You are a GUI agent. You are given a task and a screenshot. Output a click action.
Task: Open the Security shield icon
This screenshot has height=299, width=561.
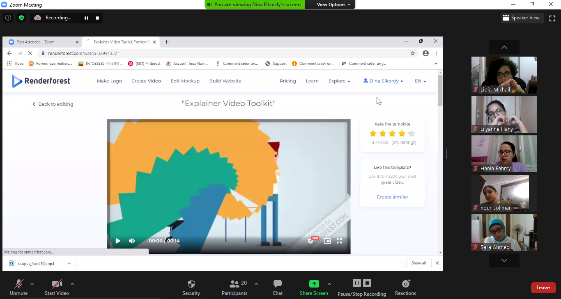point(191,284)
